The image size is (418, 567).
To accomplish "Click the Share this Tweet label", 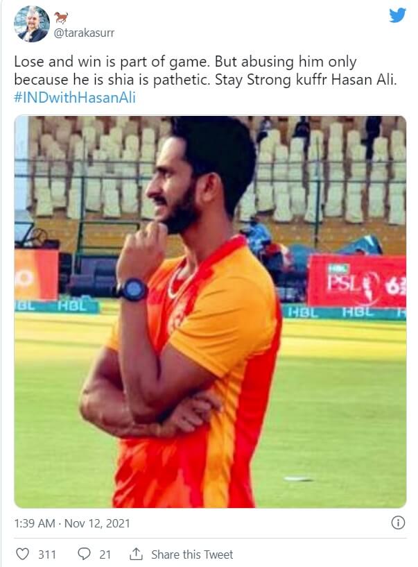I will (192, 555).
